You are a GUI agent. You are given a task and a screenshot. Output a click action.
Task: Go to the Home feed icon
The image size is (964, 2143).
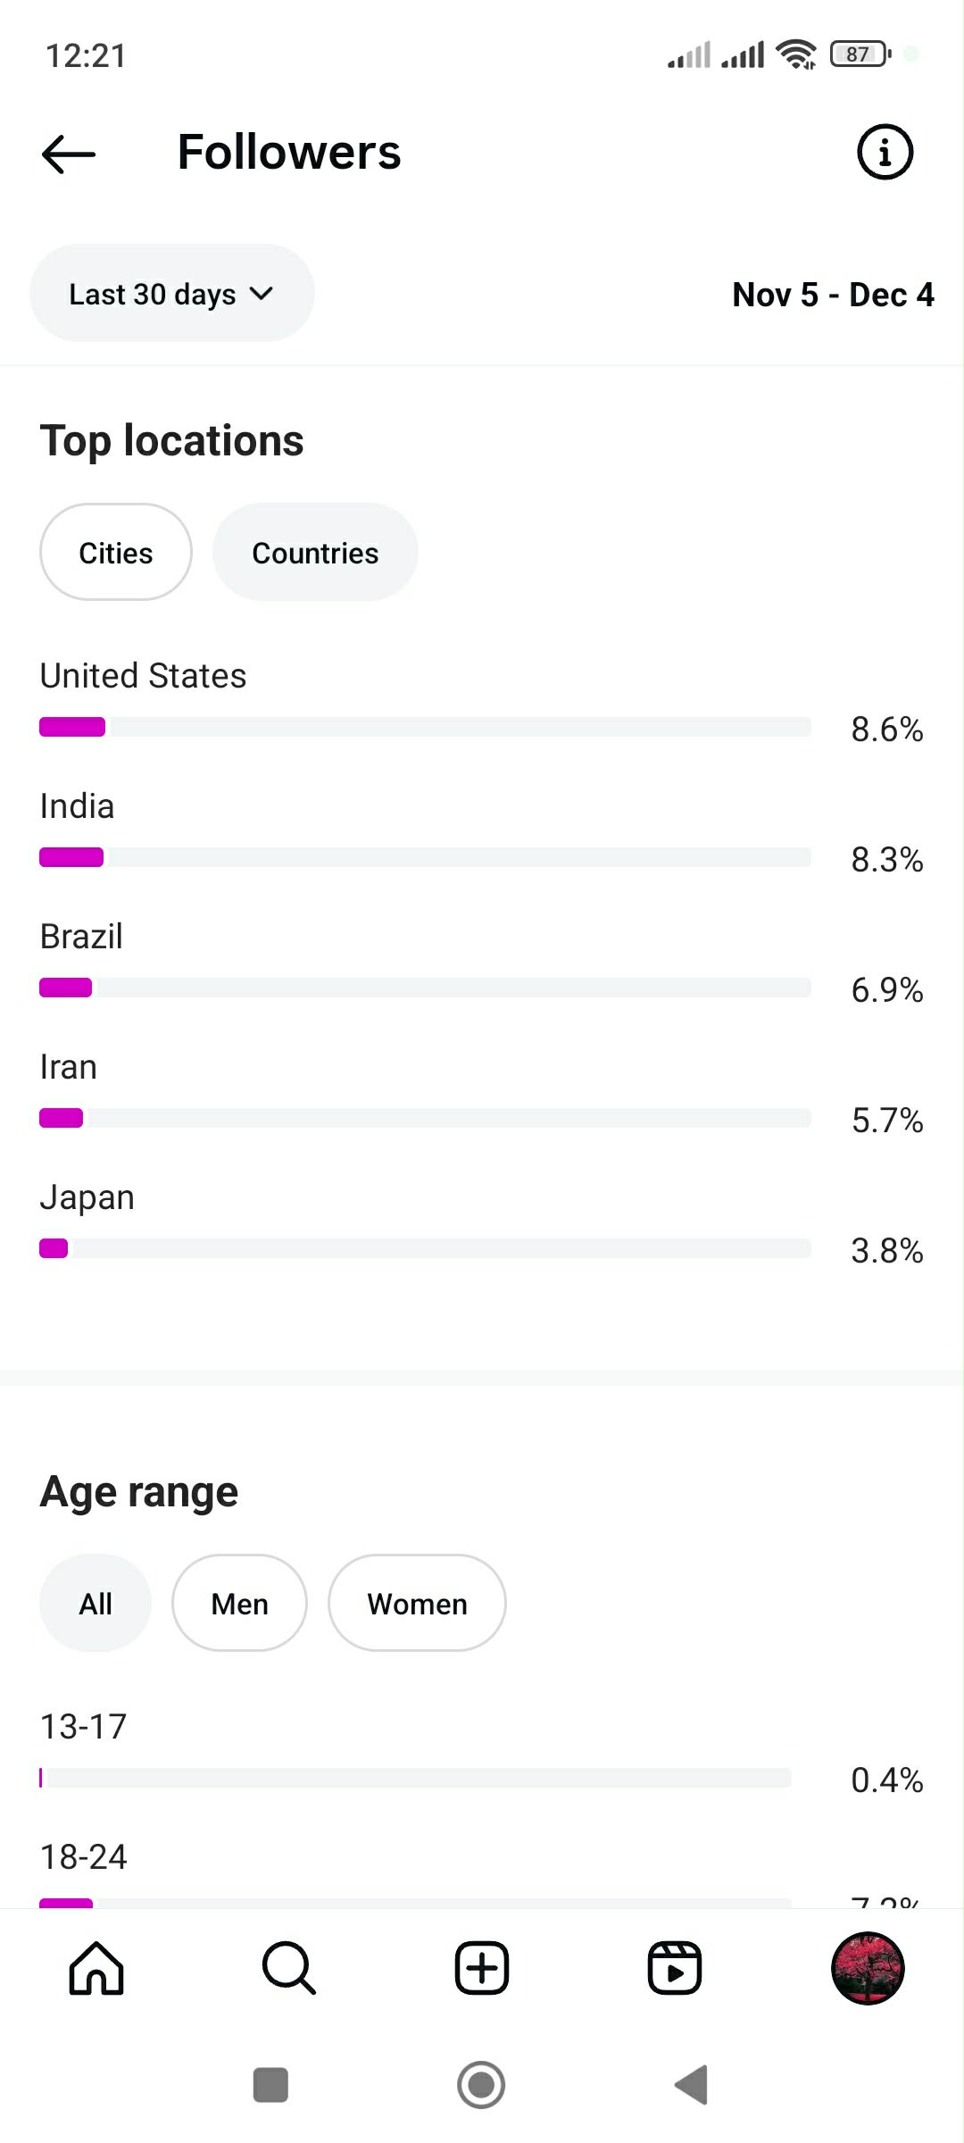click(96, 1968)
